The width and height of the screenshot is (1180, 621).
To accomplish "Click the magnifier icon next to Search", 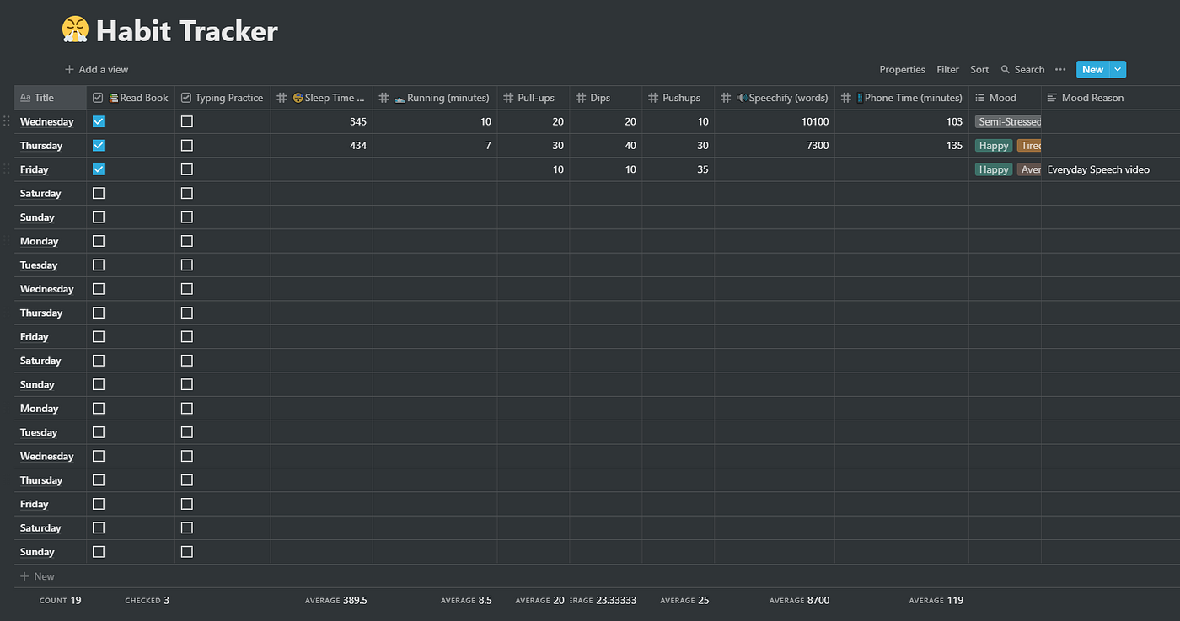I will (1006, 70).
